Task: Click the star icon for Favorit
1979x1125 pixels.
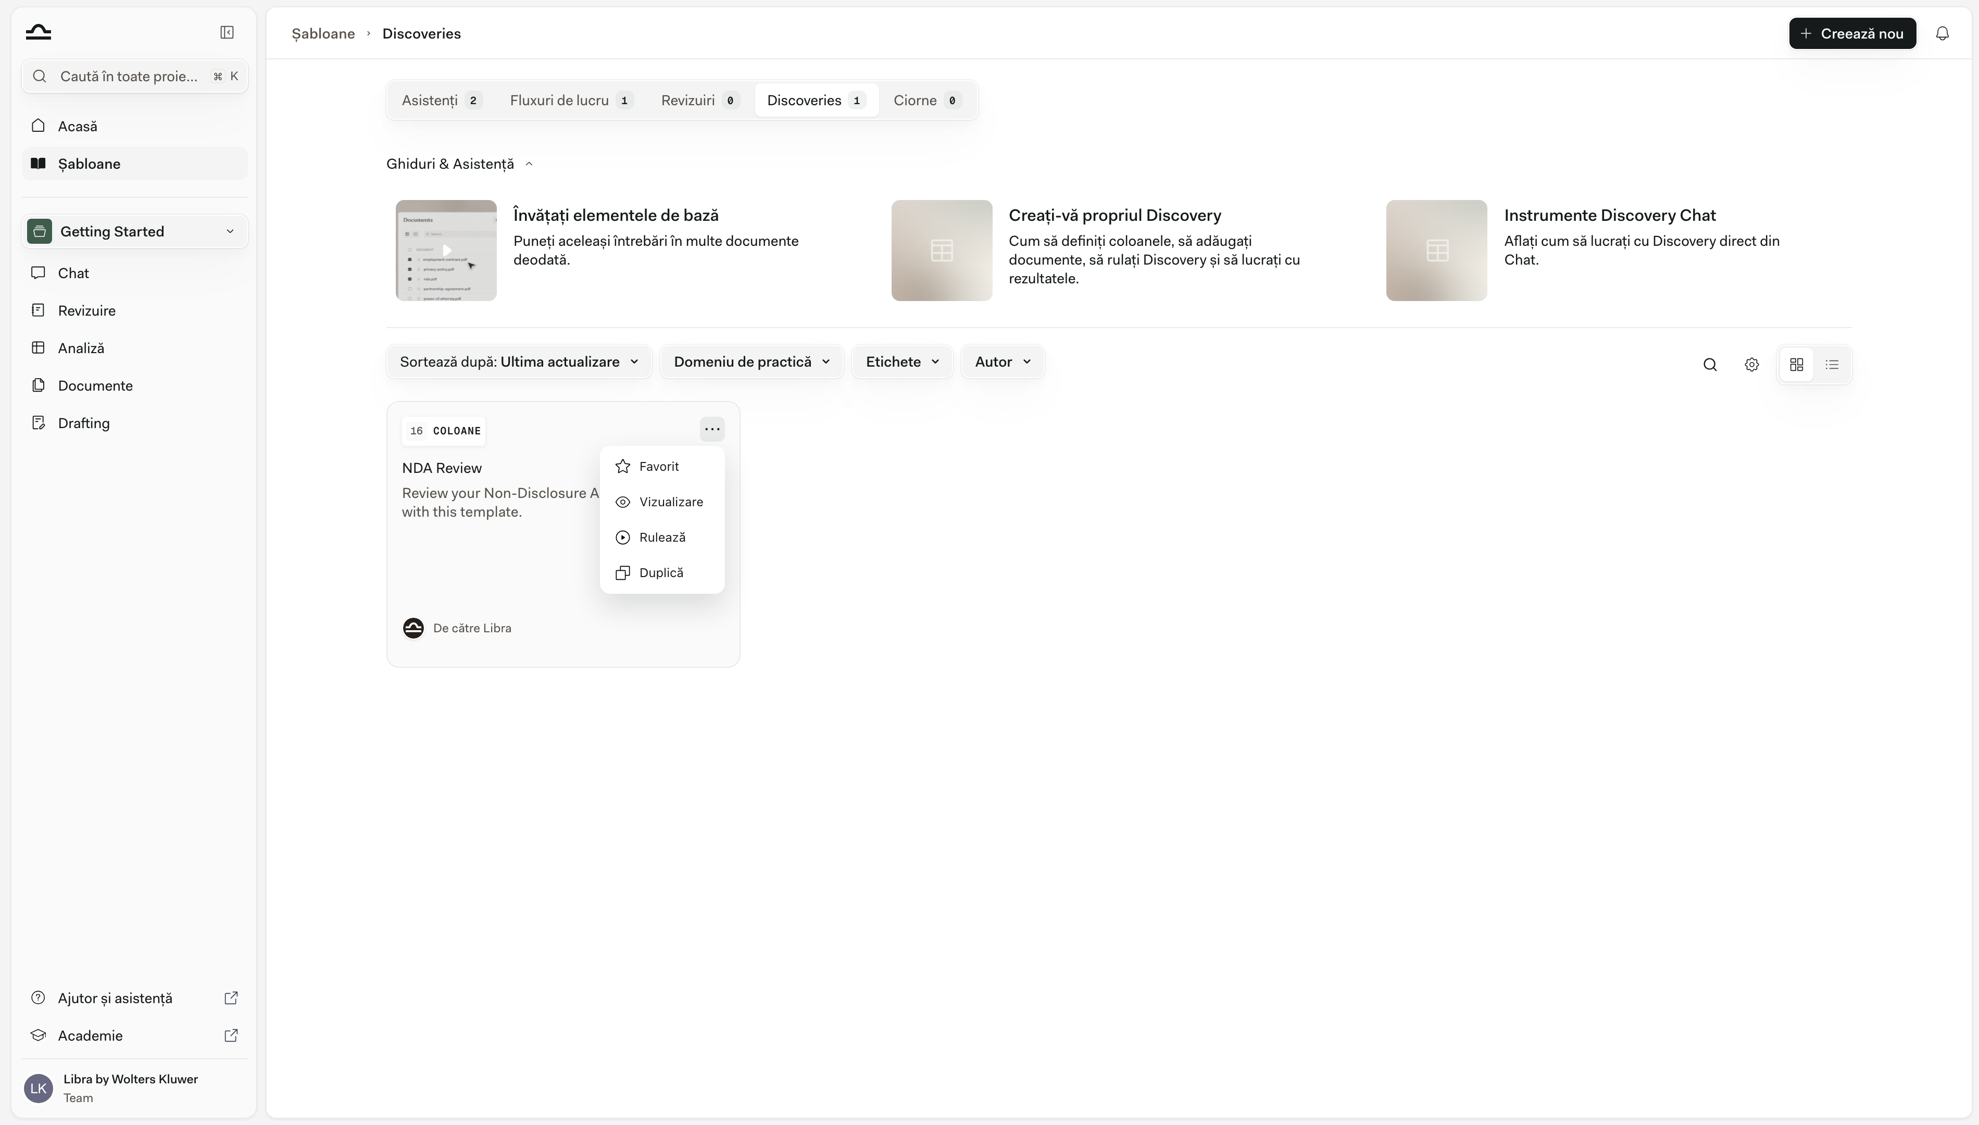Action: [622, 466]
